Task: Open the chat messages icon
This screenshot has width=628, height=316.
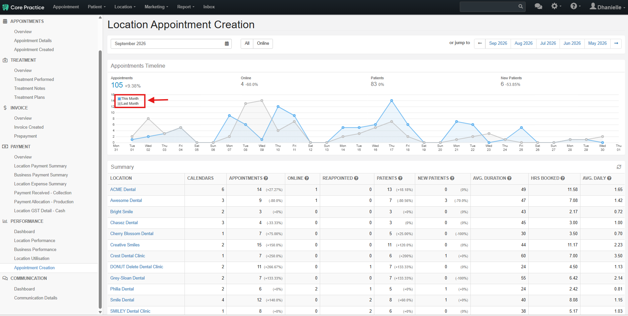Action: click(538, 6)
